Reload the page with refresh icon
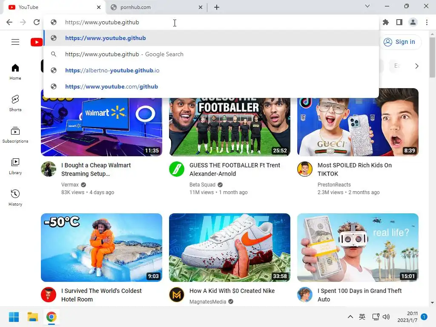 tap(37, 22)
